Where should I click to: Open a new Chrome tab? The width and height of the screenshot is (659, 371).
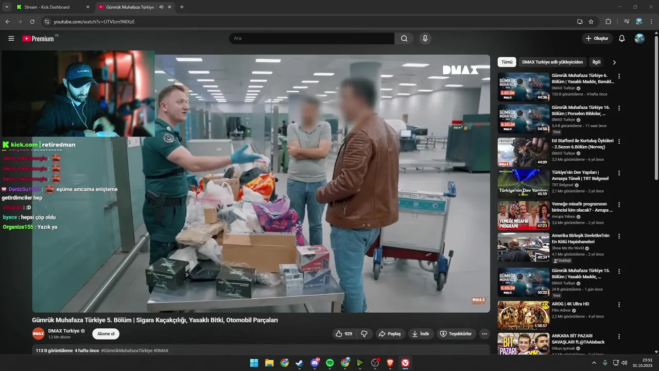click(x=182, y=7)
